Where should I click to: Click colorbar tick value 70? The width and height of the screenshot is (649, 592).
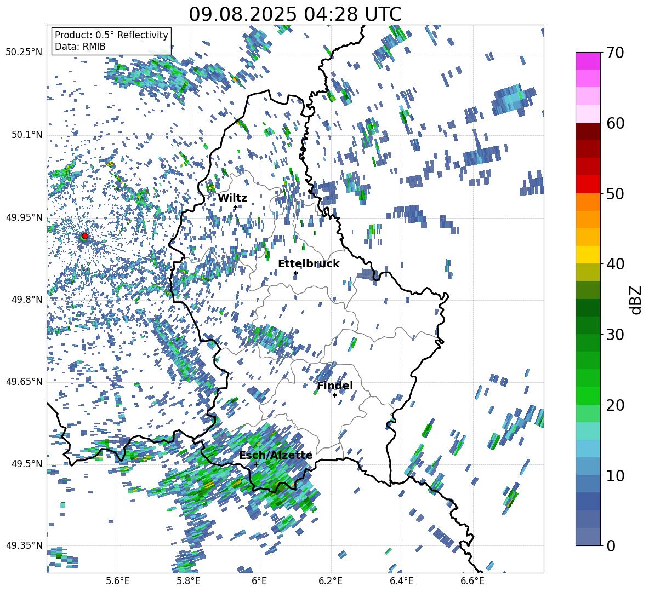(x=615, y=53)
